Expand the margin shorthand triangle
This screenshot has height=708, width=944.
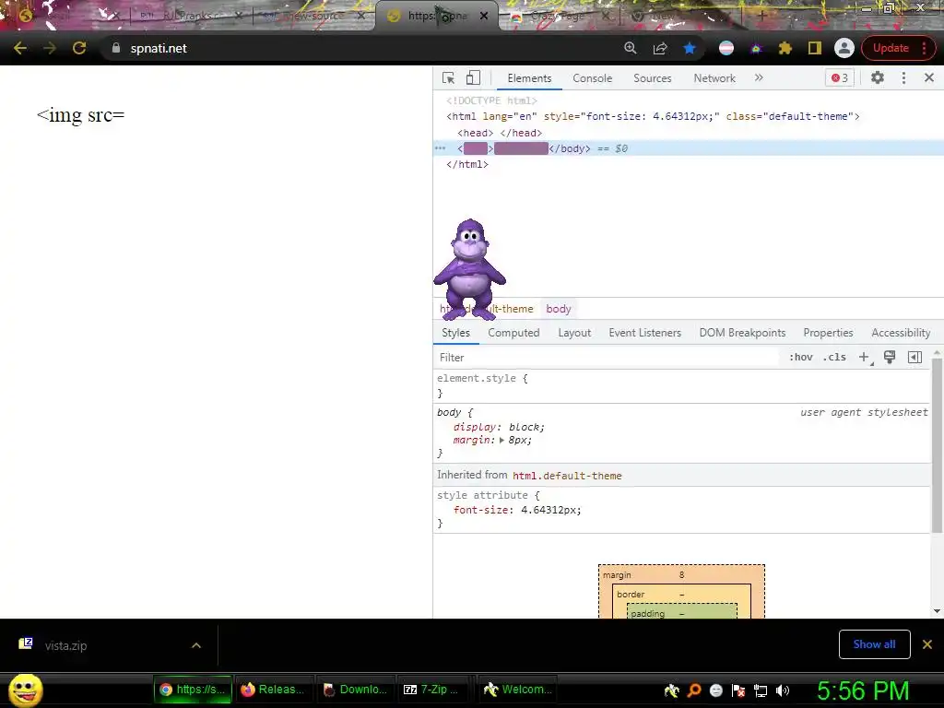501,440
